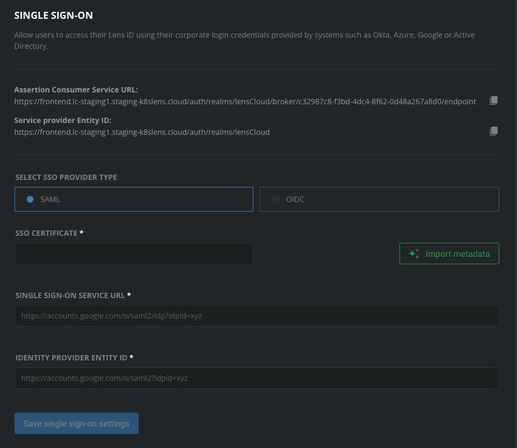
Task: Click into Single Sign-On Service URL field
Action: (x=257, y=316)
